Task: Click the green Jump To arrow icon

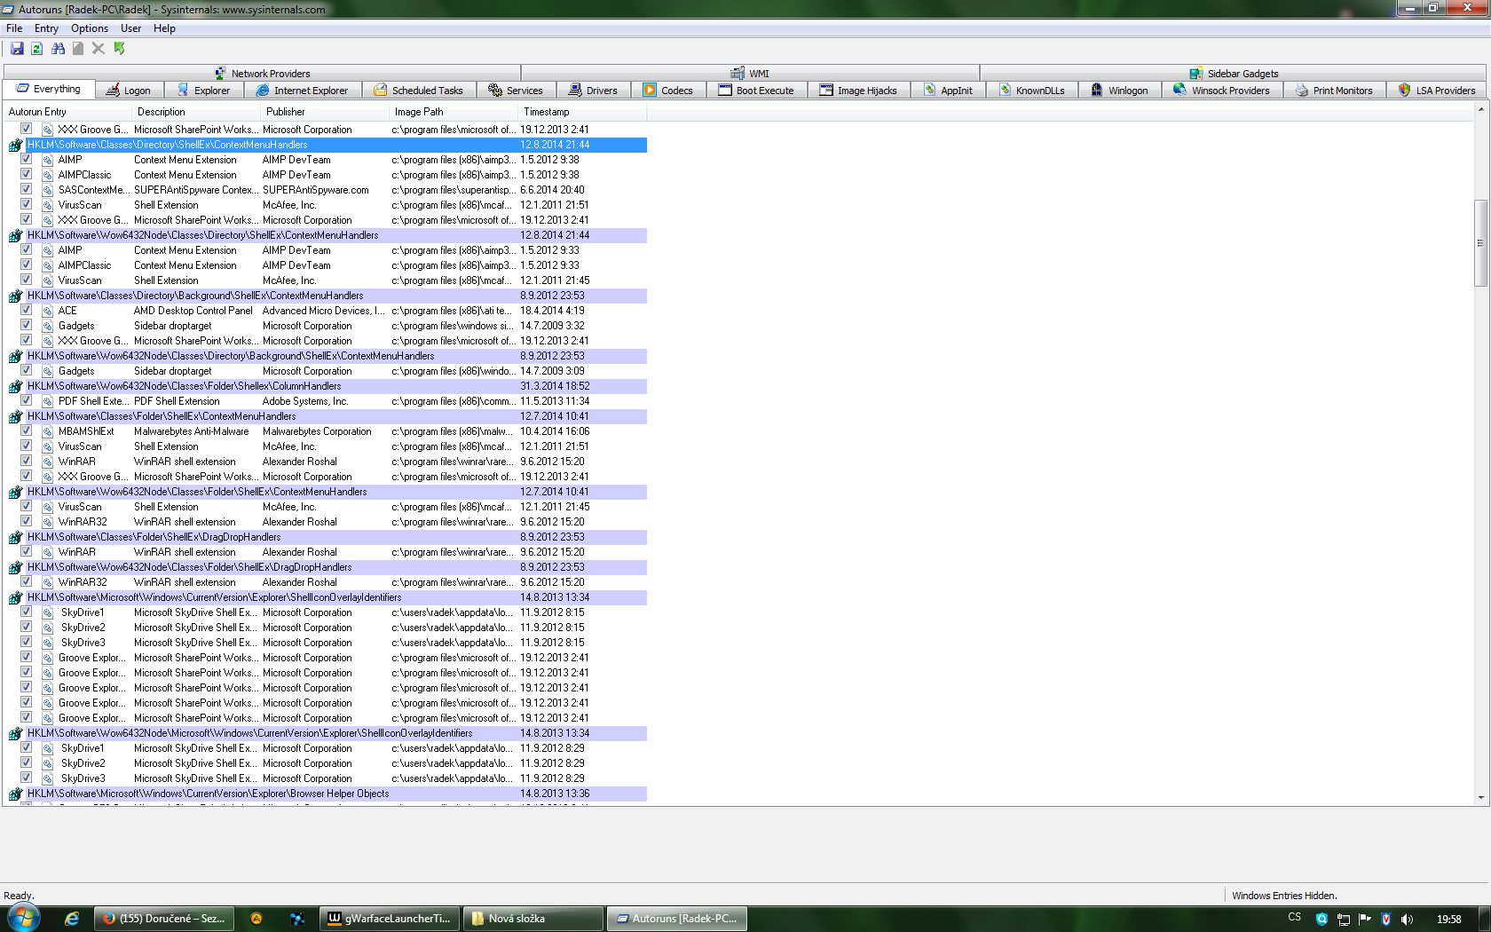Action: coord(119,49)
